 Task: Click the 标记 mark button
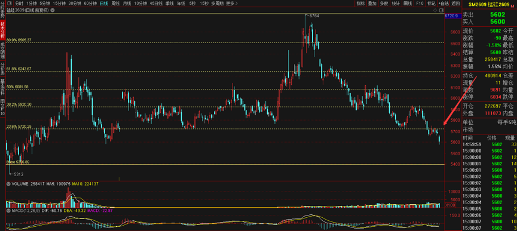click(x=431, y=4)
